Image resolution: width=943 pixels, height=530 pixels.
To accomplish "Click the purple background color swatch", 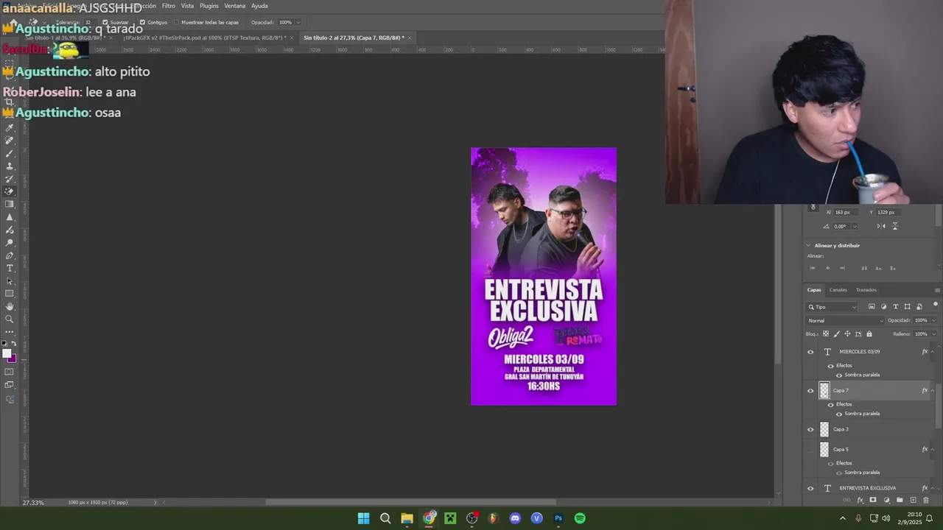I will [13, 358].
